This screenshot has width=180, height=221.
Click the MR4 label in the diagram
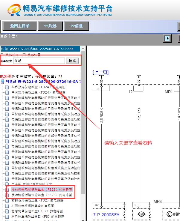coord(158,202)
